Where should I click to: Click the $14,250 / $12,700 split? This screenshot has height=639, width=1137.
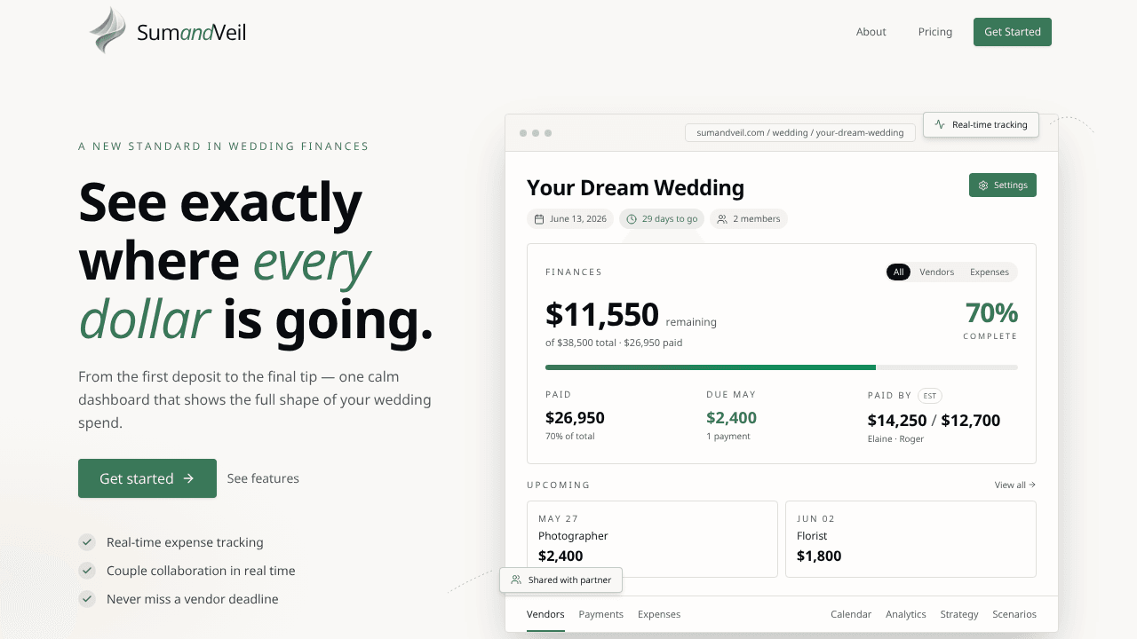[934, 421]
